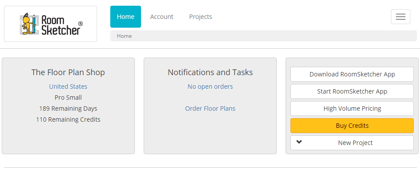Click the yellow Buy Credits button
Screen dimensions: 420x170
pyautogui.click(x=352, y=126)
